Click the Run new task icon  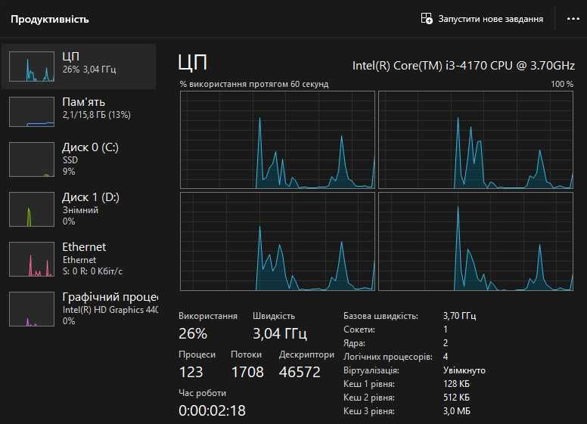pos(427,18)
